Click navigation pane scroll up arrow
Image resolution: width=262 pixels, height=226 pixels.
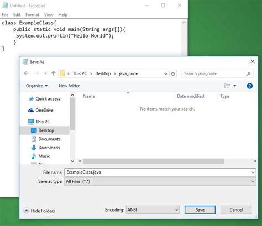coord(72,95)
